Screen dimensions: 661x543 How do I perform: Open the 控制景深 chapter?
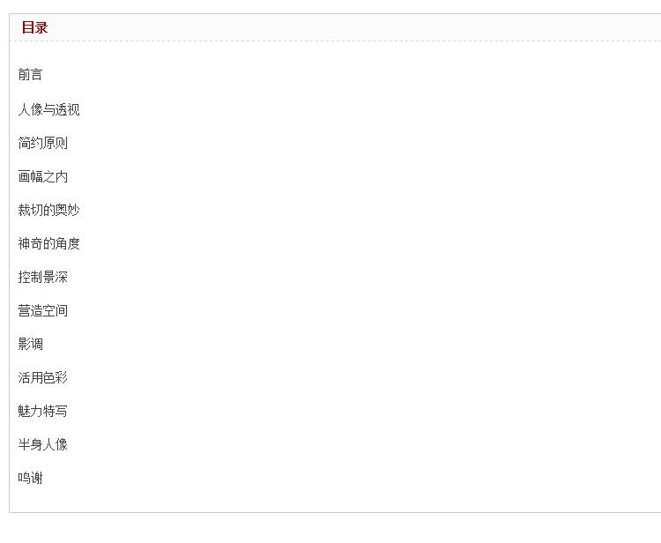click(x=42, y=277)
